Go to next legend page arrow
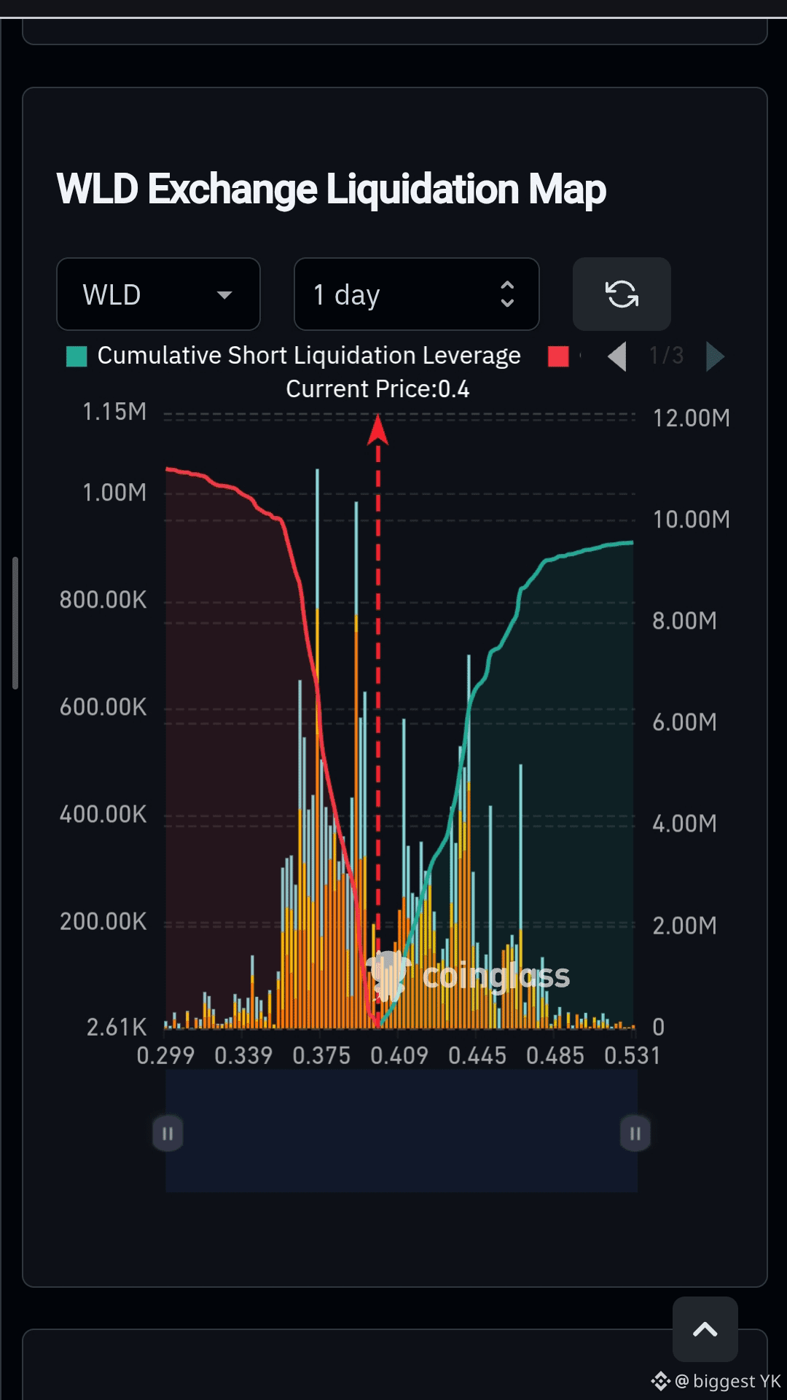Screen dimensions: 787x1400 [716, 356]
